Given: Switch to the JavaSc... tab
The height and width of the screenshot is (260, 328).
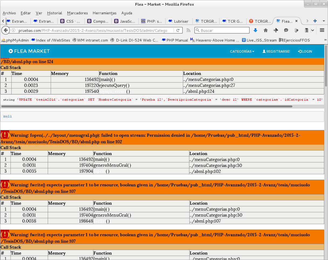Looking at the screenshot, I should coord(125,21).
